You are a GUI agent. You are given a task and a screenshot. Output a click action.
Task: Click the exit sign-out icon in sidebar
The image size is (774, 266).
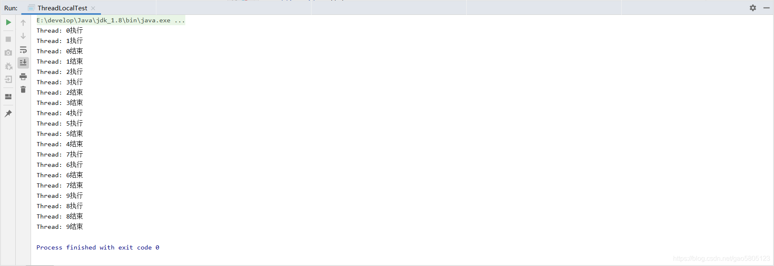point(8,80)
